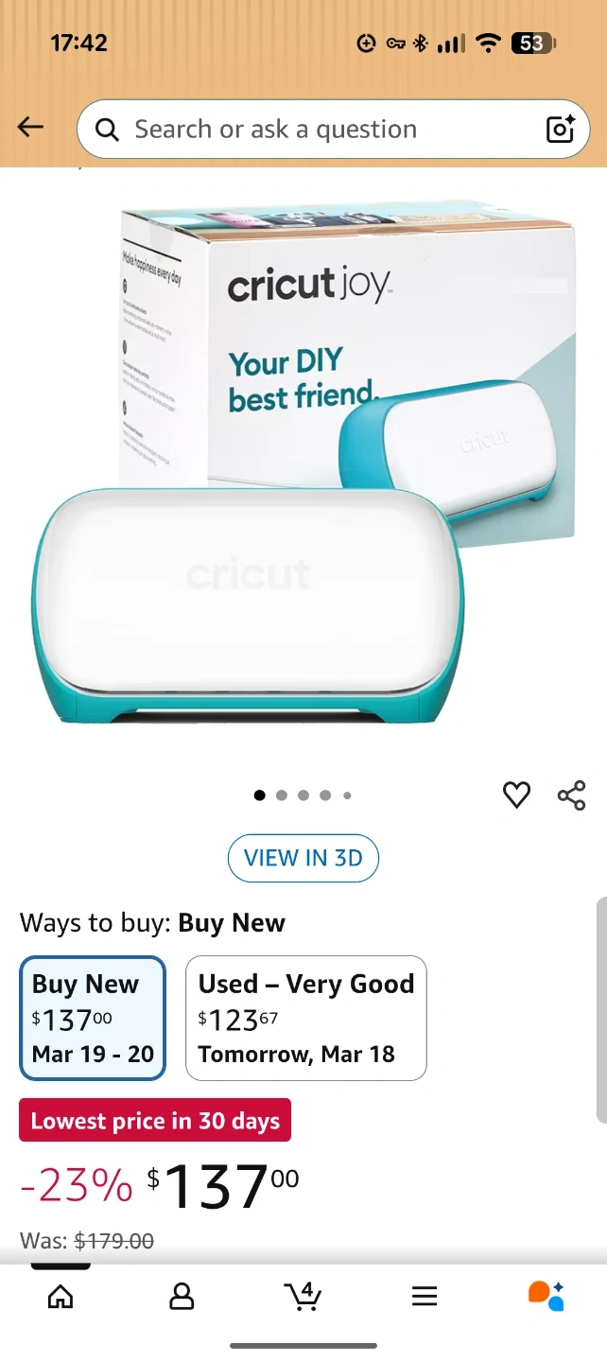The width and height of the screenshot is (607, 1362).
Task: Open the Home tab icon
Action: click(61, 1296)
